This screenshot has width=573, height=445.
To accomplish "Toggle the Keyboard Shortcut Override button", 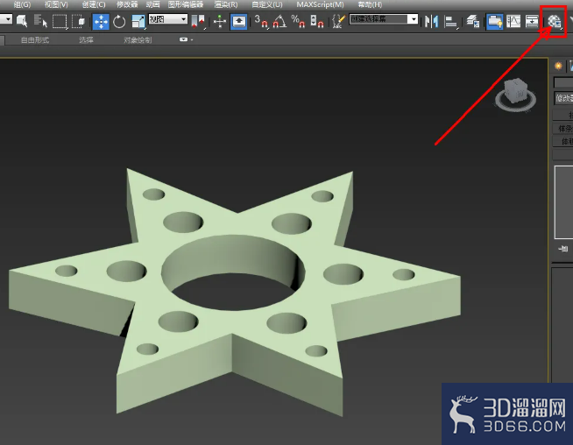I will pyautogui.click(x=238, y=21).
